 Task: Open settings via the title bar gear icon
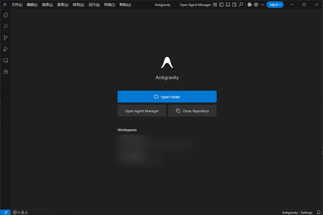point(256,4)
